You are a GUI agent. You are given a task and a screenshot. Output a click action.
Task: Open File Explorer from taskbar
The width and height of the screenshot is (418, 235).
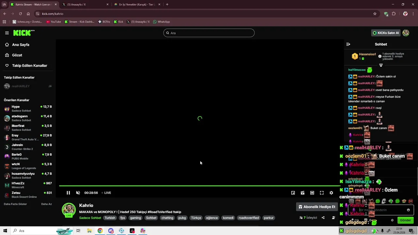pyautogui.click(x=89, y=231)
